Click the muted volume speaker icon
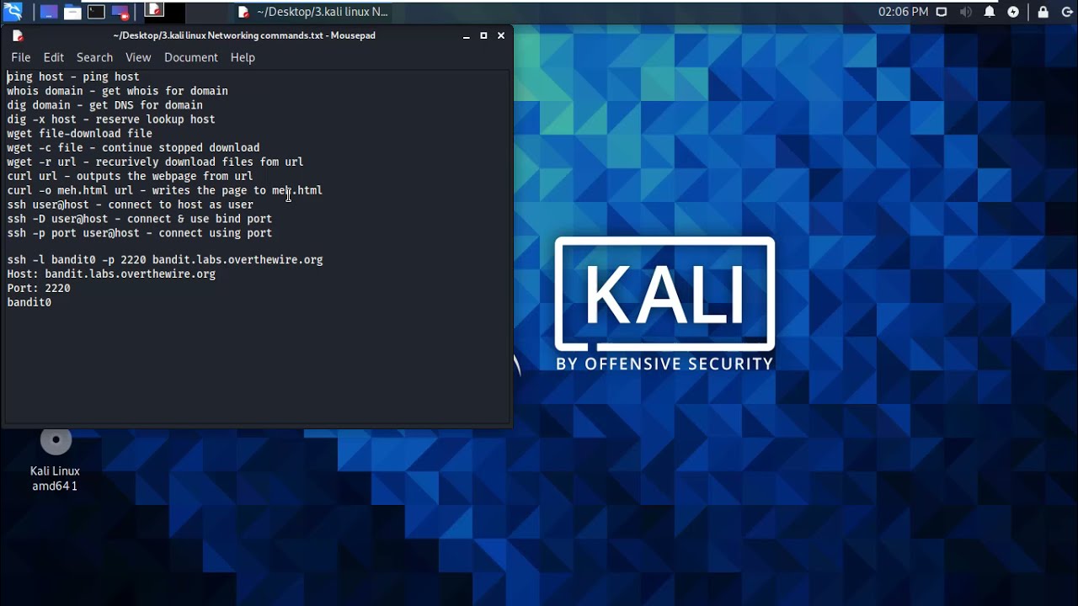The height and width of the screenshot is (606, 1078). [965, 12]
